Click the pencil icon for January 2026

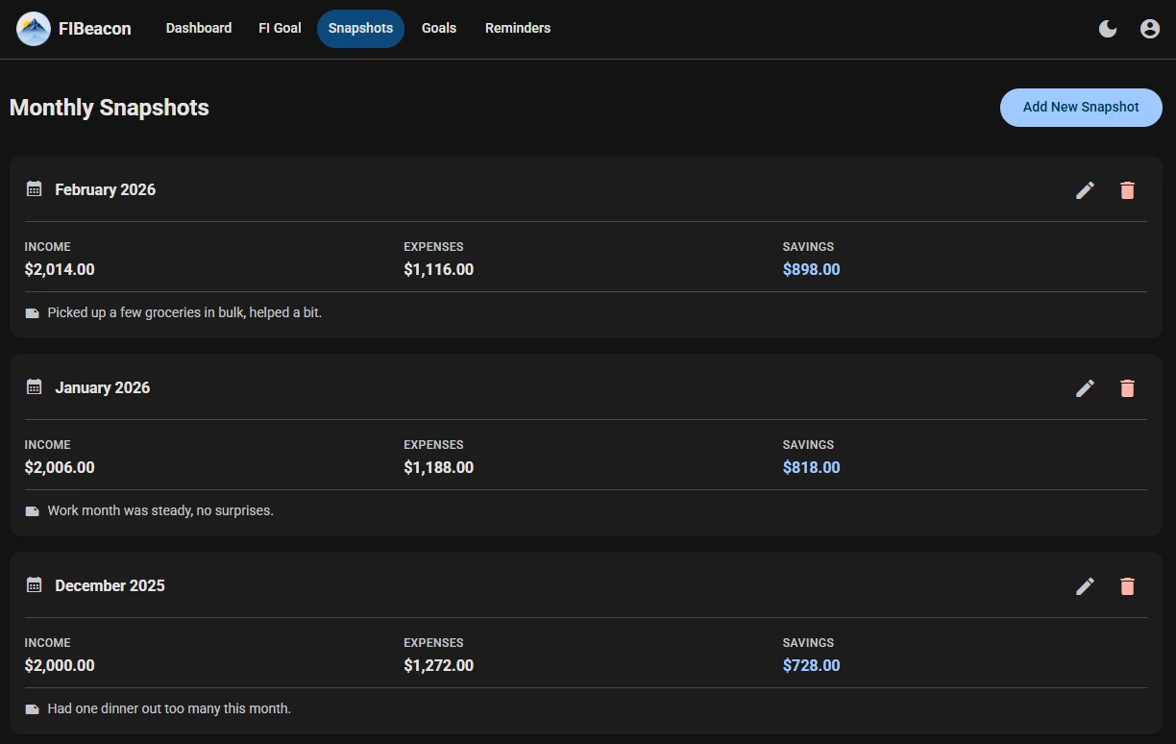1085,388
